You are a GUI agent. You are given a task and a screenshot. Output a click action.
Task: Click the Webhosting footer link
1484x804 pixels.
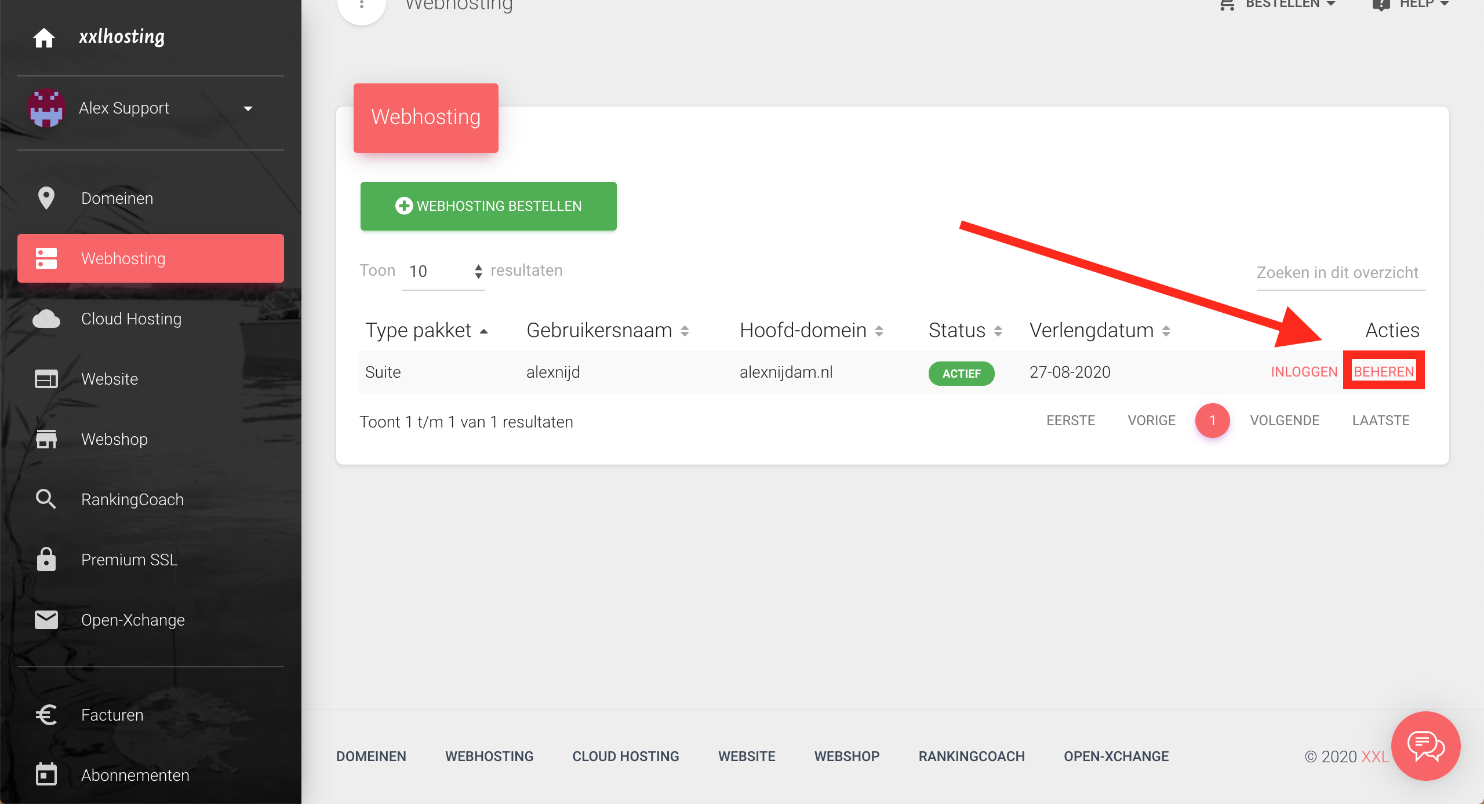click(x=489, y=757)
